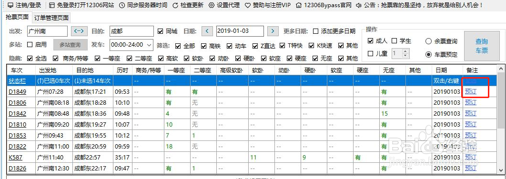Go to previous date arrow
This screenshot has width=506, height=179.
point(207,31)
